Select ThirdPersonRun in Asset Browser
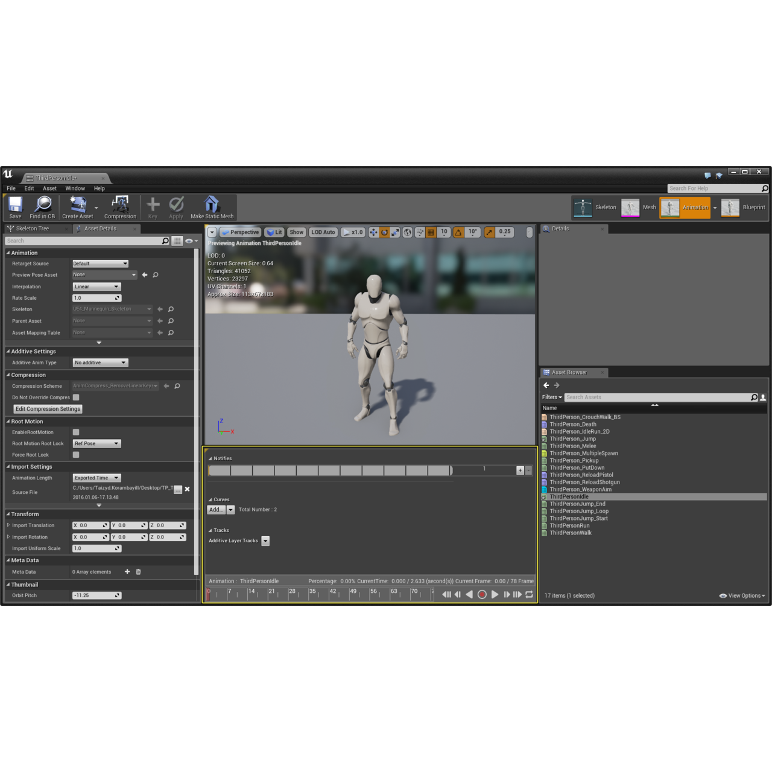This screenshot has height=772, width=772. click(569, 525)
